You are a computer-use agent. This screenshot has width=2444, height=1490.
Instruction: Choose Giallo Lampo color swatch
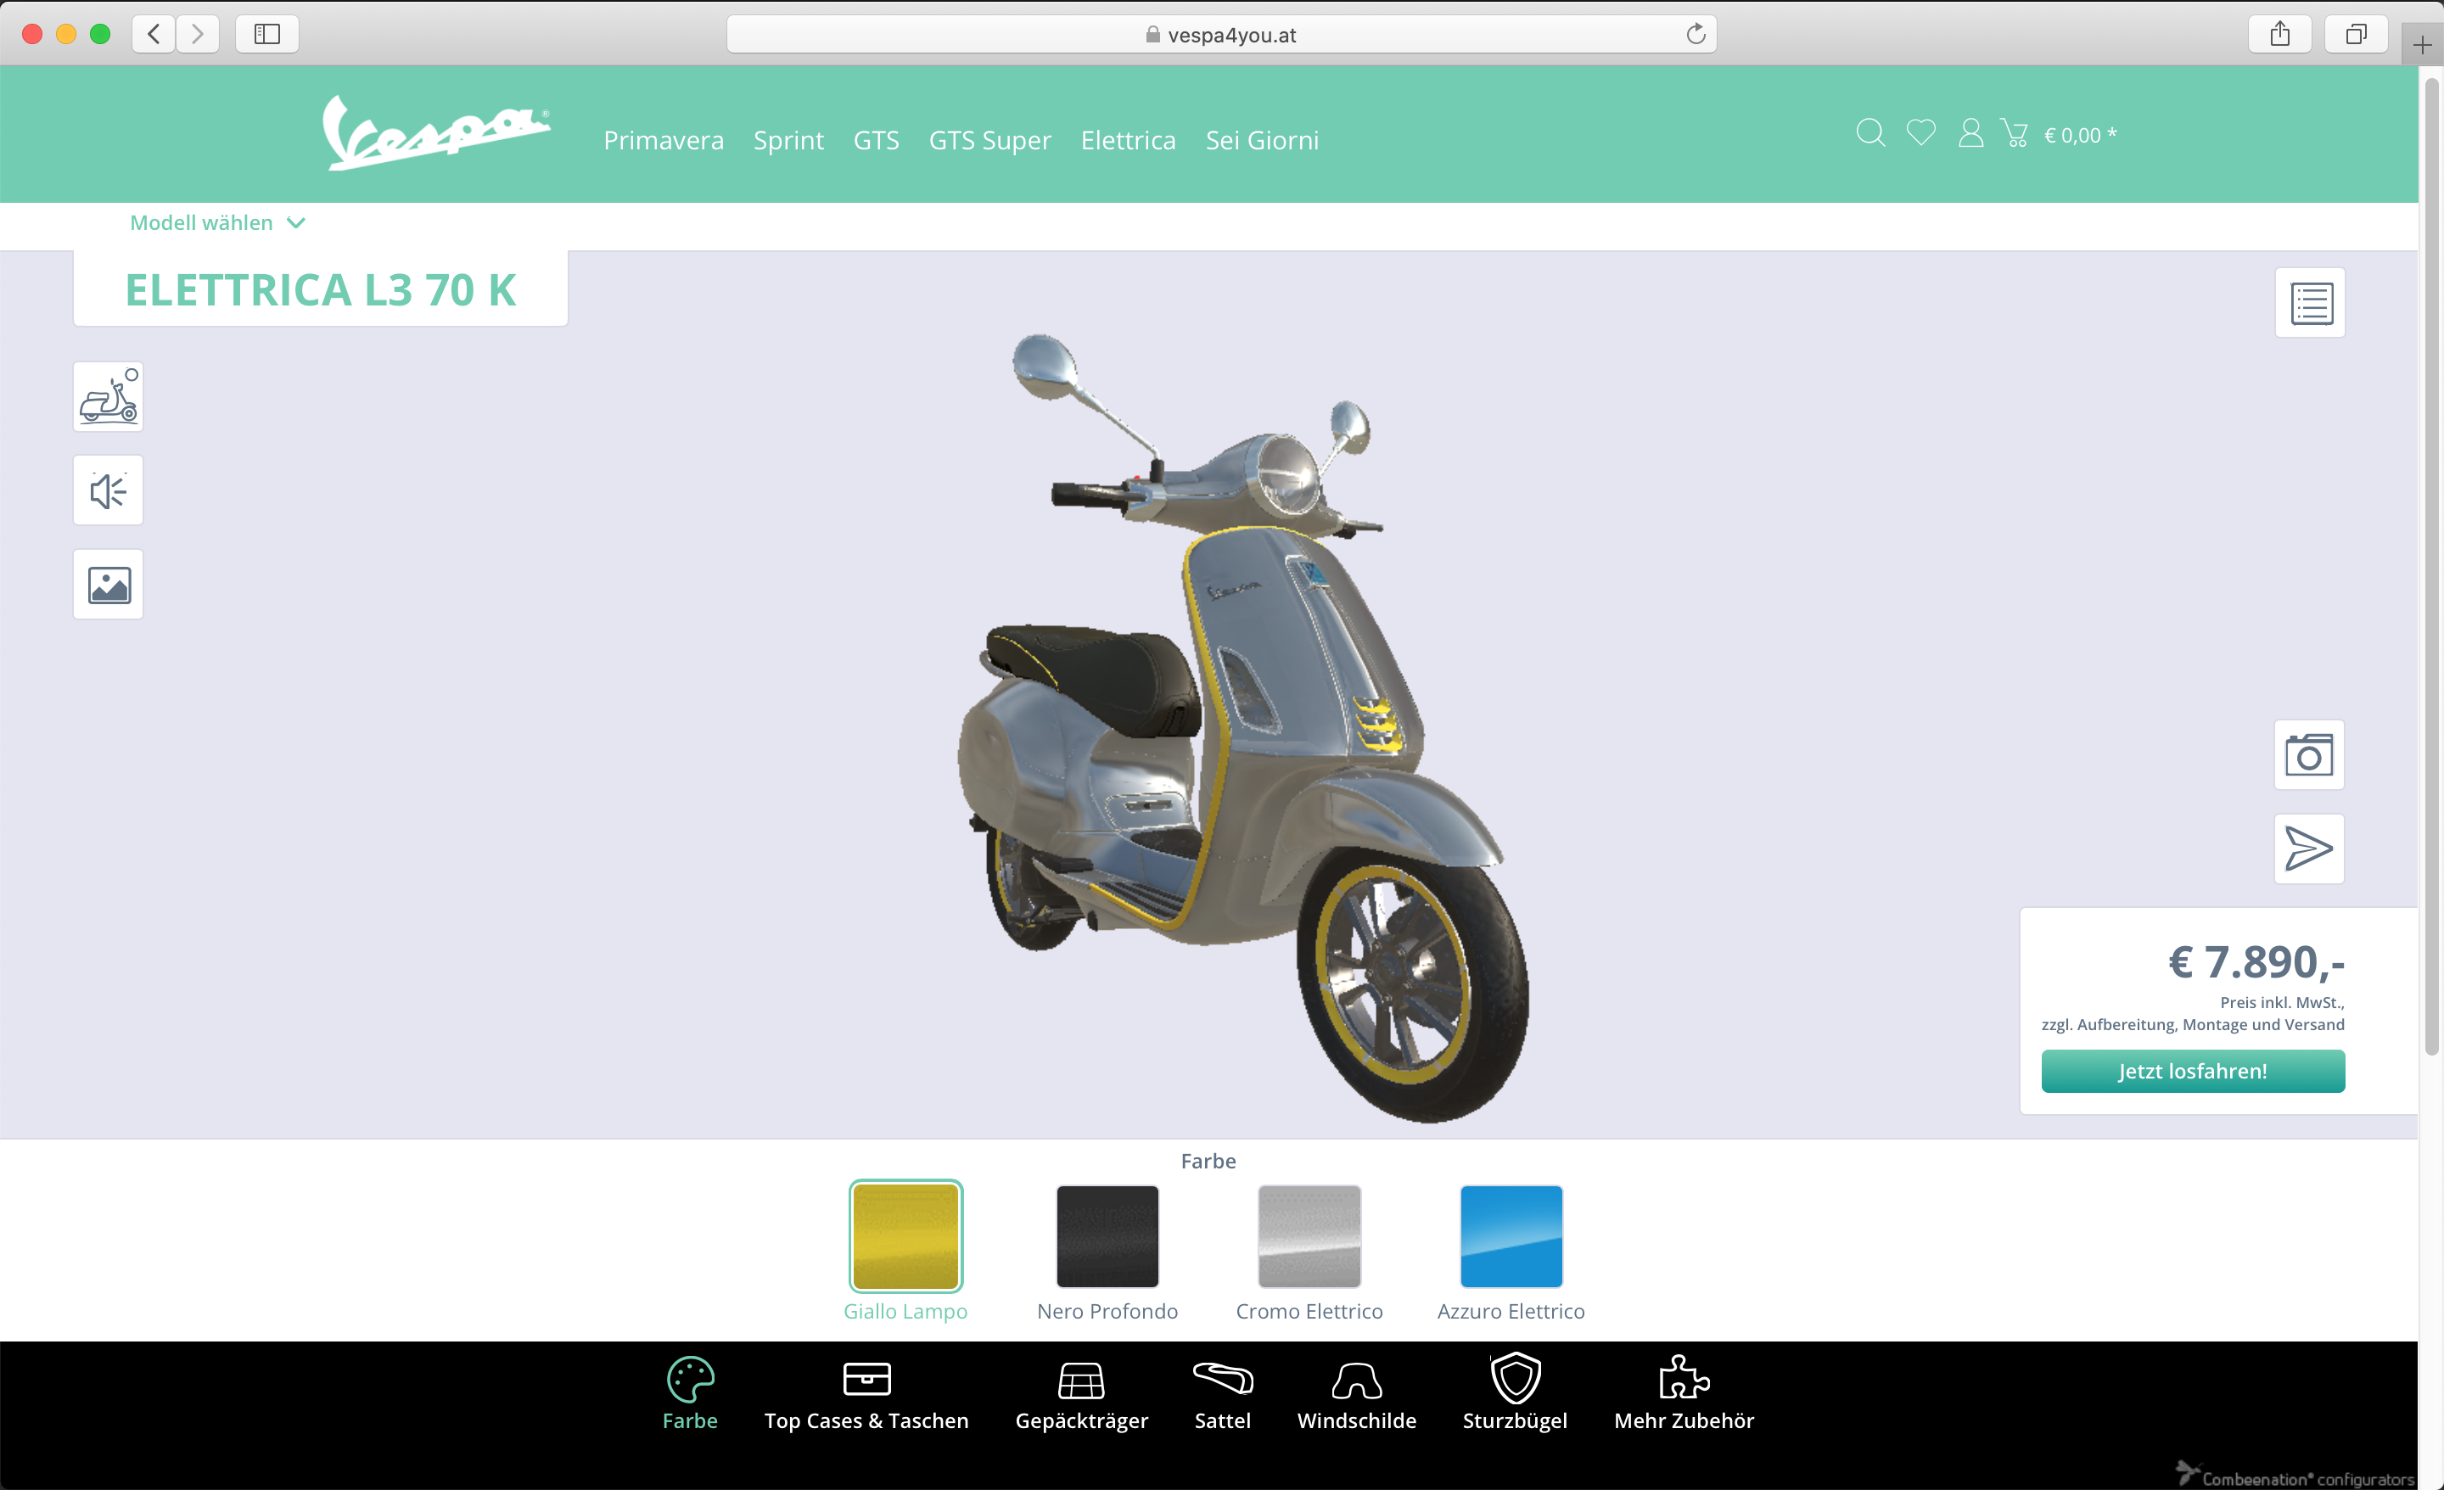pyautogui.click(x=905, y=1236)
